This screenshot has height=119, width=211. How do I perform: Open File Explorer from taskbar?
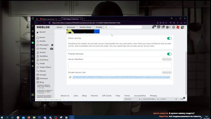[x=34, y=118]
